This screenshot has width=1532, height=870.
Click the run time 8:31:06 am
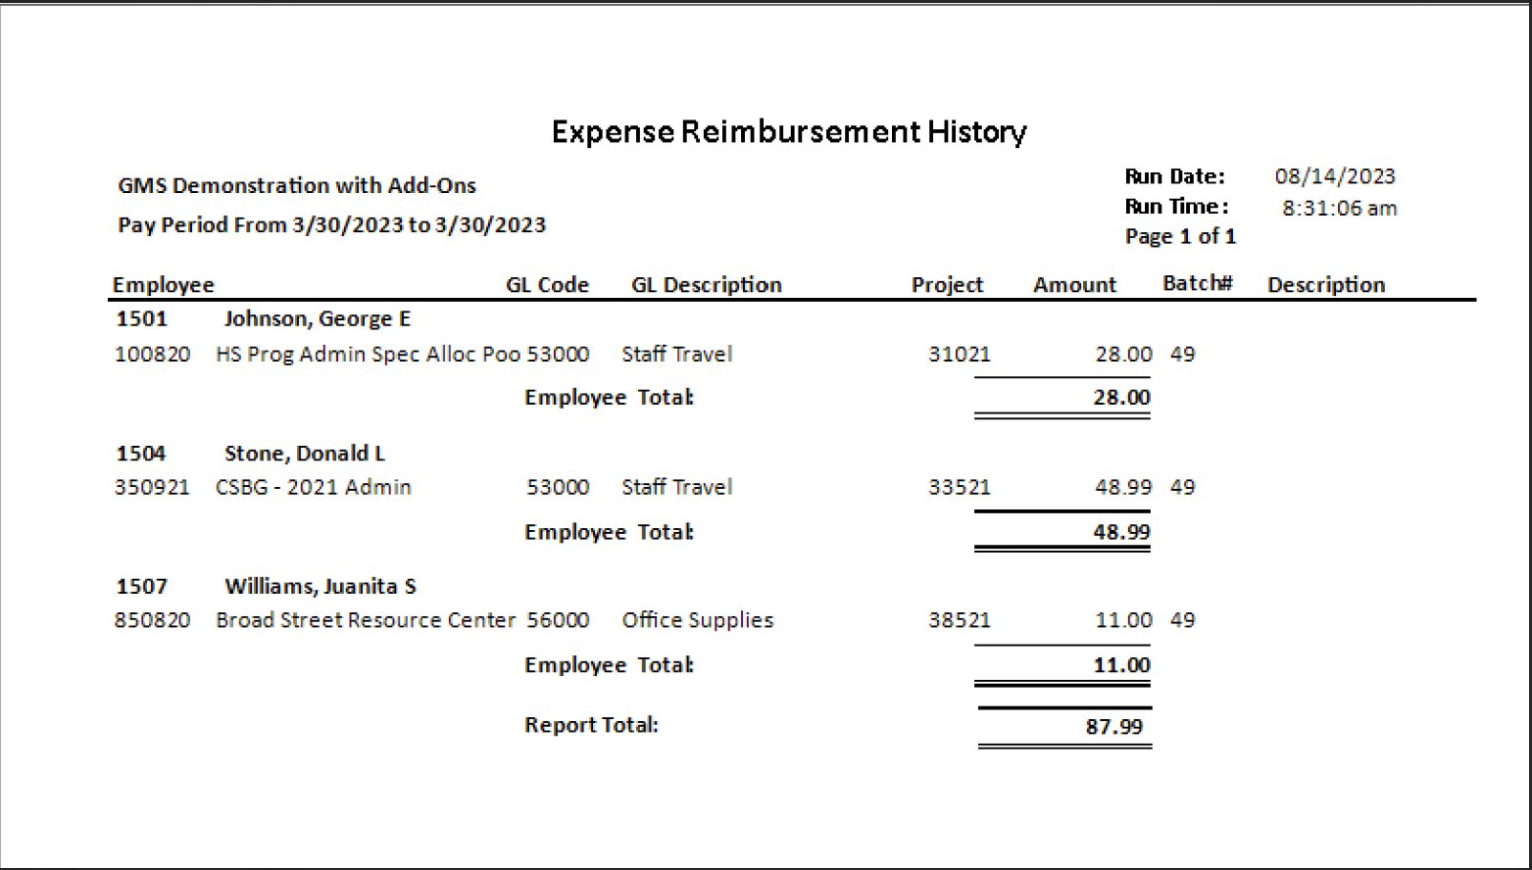pos(1340,208)
